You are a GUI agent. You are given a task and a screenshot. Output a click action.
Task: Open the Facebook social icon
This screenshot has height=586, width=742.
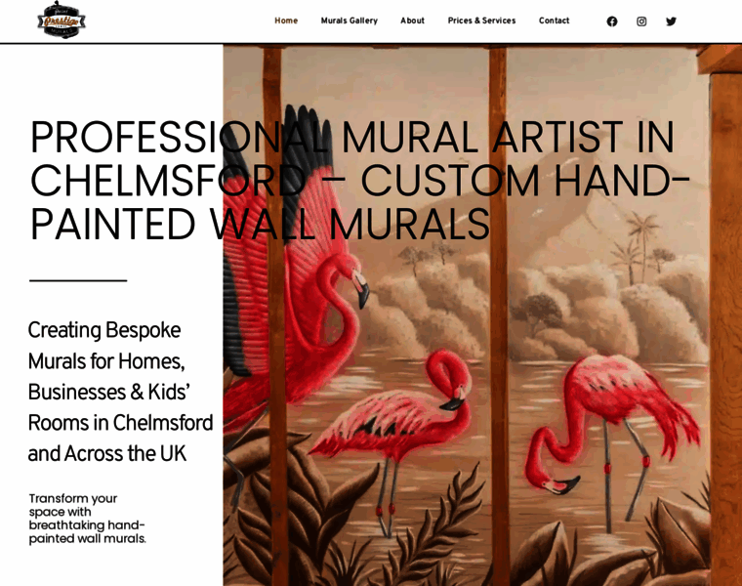point(612,21)
